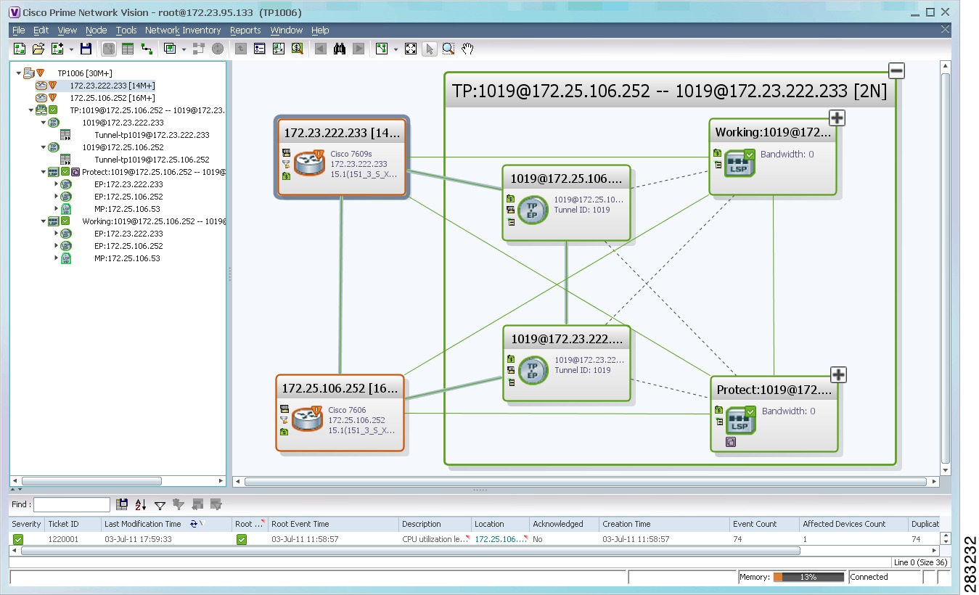Open the Tools menu
Screen dimensions: 979x595
click(x=126, y=30)
